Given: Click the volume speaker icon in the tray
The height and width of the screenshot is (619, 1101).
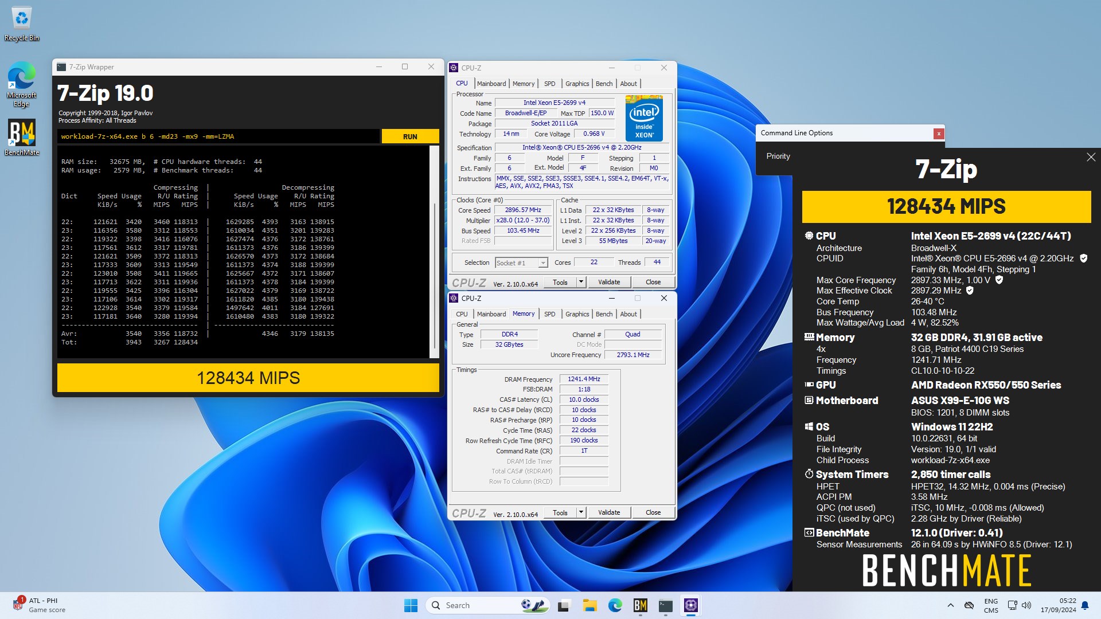Looking at the screenshot, I should click(1026, 605).
